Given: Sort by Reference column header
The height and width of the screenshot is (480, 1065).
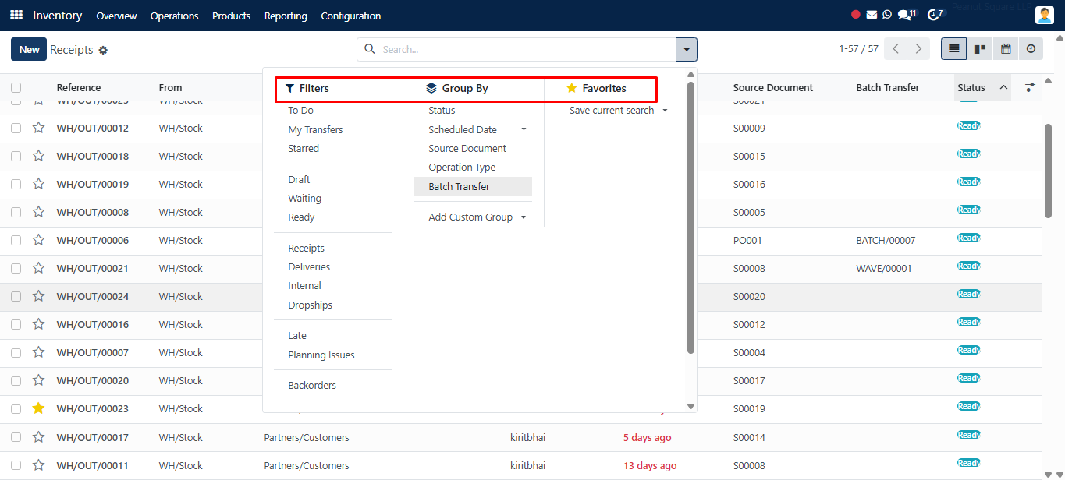Looking at the screenshot, I should (x=79, y=88).
